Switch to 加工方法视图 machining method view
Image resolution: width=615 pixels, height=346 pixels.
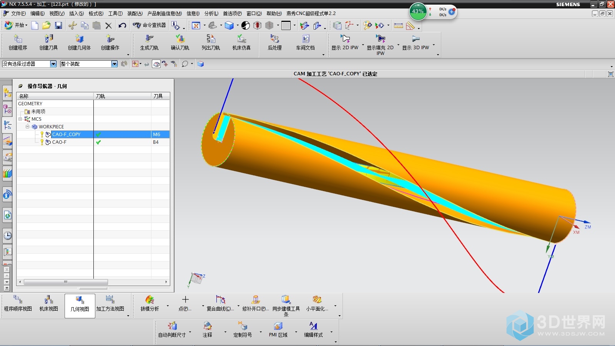click(x=110, y=303)
